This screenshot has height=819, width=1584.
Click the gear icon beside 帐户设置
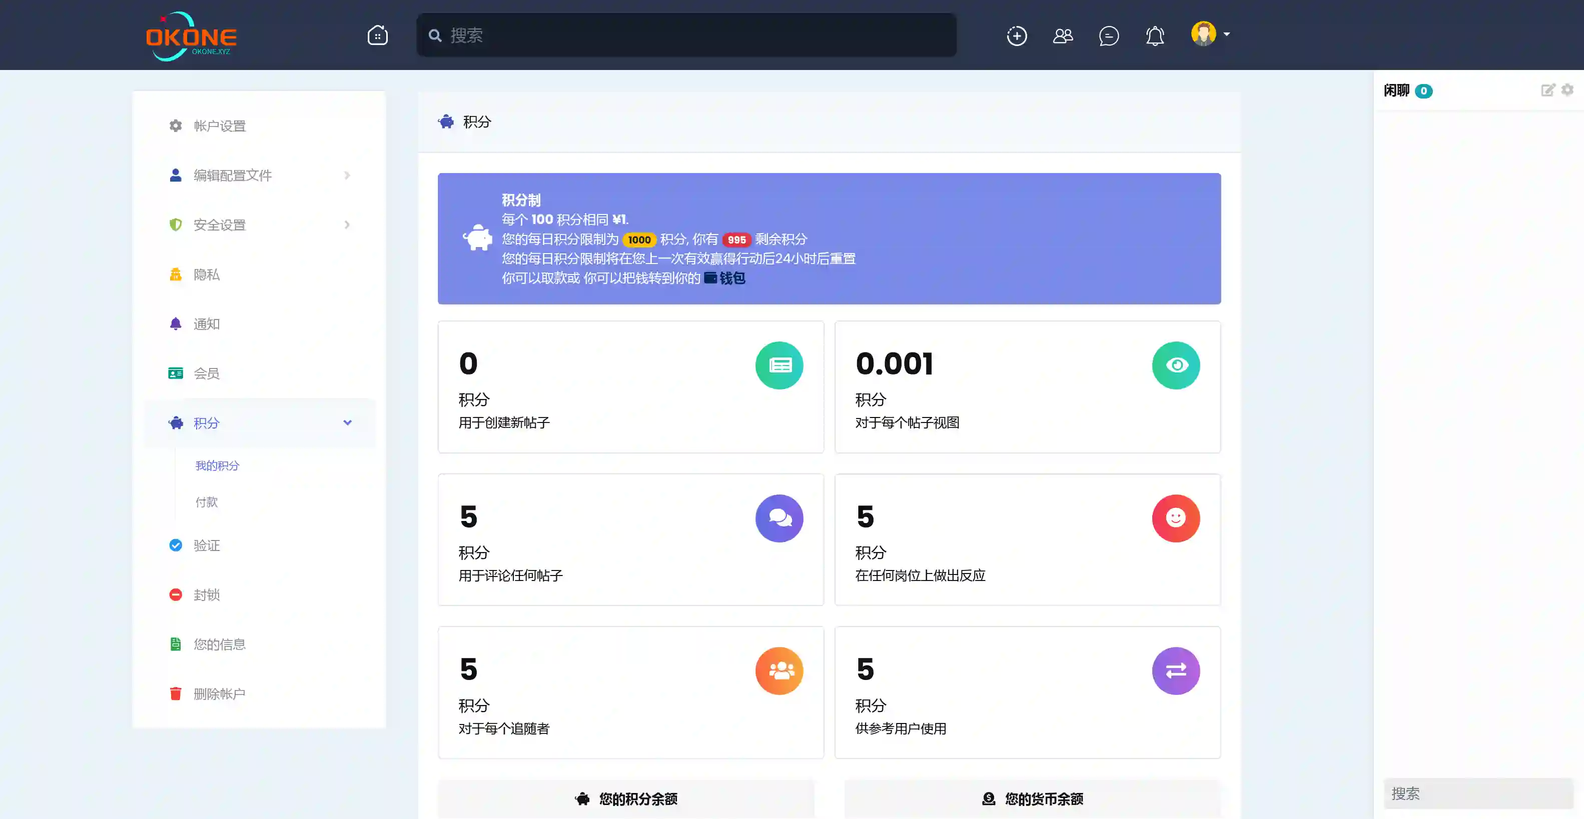176,126
